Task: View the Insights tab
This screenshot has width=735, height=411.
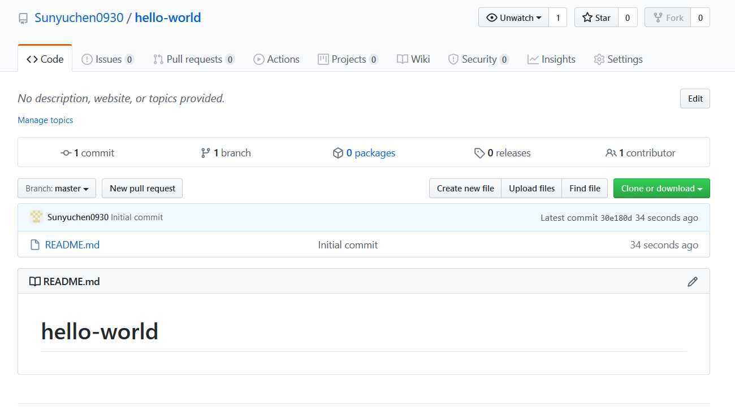Action: (551, 59)
